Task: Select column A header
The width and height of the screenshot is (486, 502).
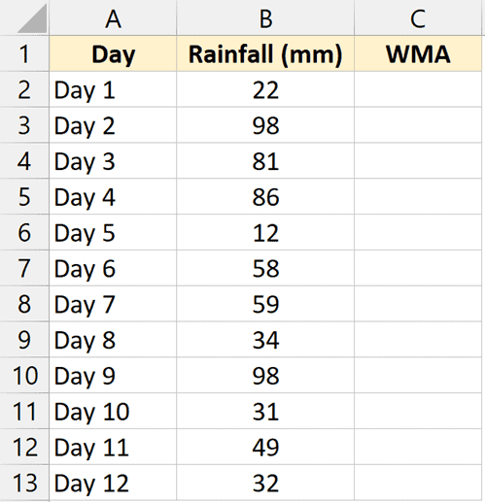Action: pos(113,17)
